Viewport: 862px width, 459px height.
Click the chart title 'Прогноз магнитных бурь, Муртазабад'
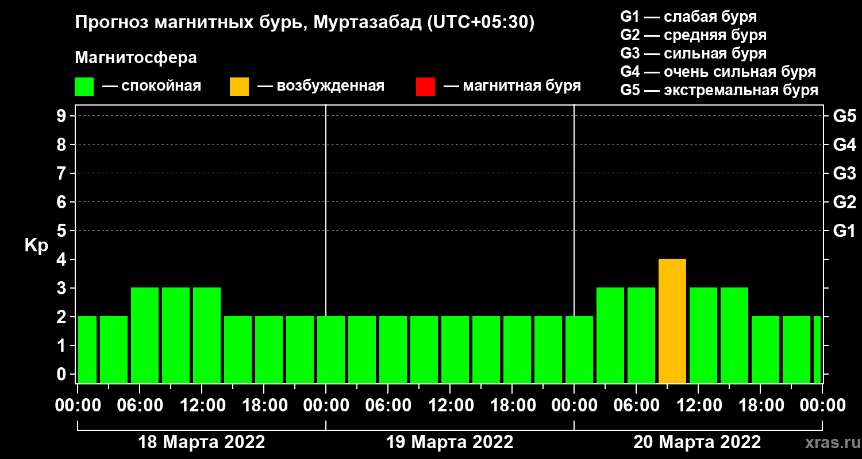249,23
